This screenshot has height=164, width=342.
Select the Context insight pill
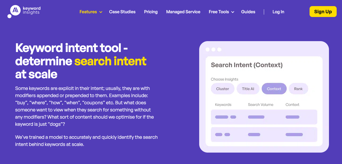(x=274, y=89)
